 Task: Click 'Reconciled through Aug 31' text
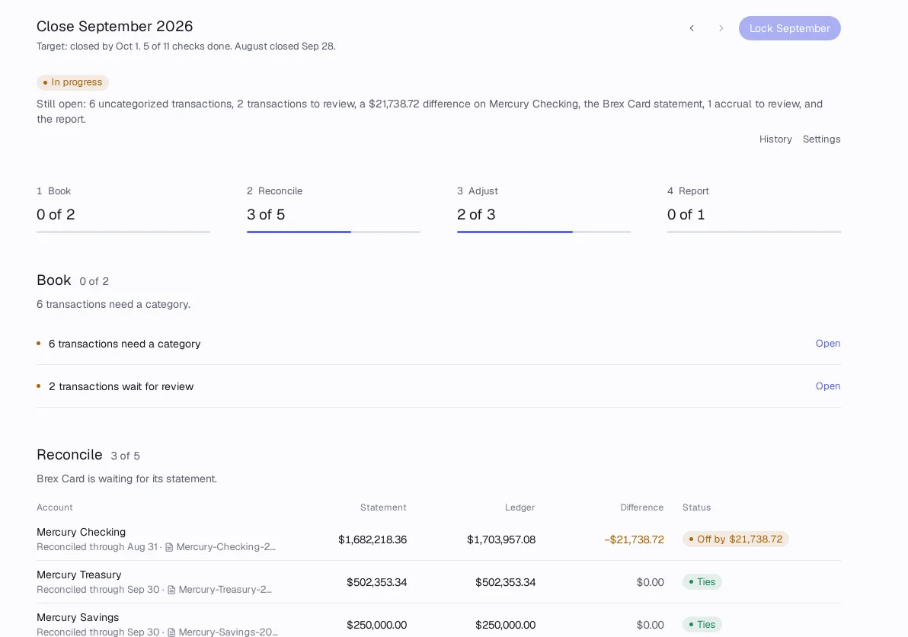(x=97, y=546)
